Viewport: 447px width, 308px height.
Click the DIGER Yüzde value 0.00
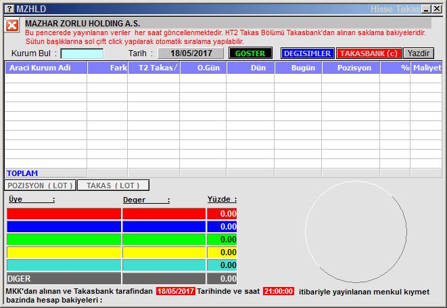click(x=222, y=278)
